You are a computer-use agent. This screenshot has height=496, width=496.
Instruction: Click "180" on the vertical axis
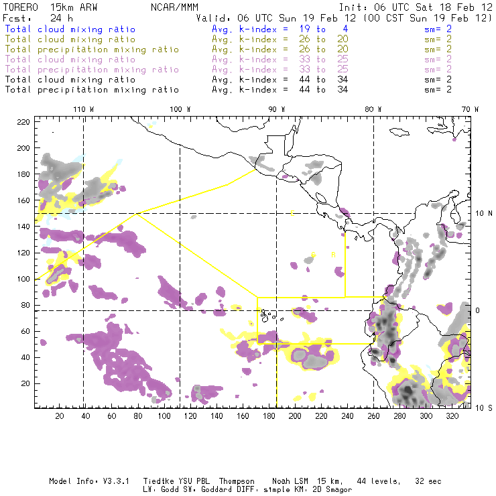point(23,174)
